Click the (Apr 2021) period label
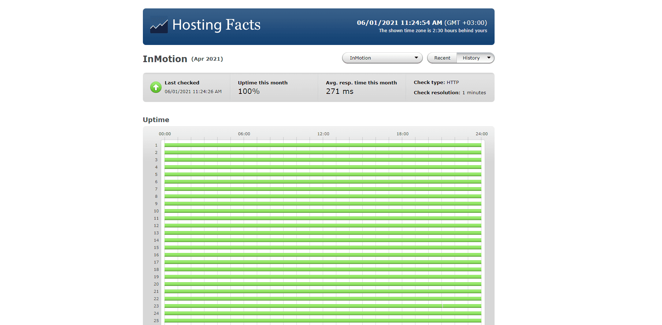The height and width of the screenshot is (325, 662). click(207, 59)
